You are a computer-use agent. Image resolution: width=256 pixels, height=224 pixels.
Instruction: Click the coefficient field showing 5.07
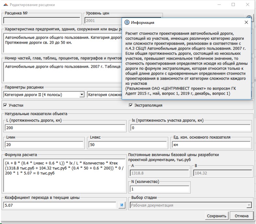point(60,205)
